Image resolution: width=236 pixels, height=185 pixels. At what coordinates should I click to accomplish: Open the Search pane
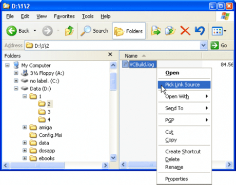94,31
